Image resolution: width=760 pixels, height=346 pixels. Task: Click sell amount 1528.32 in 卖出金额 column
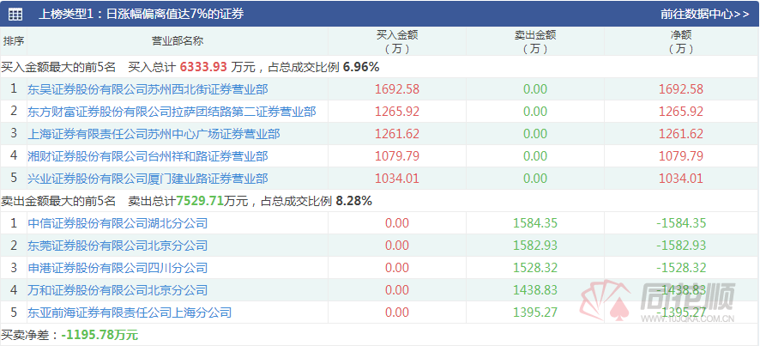click(535, 268)
